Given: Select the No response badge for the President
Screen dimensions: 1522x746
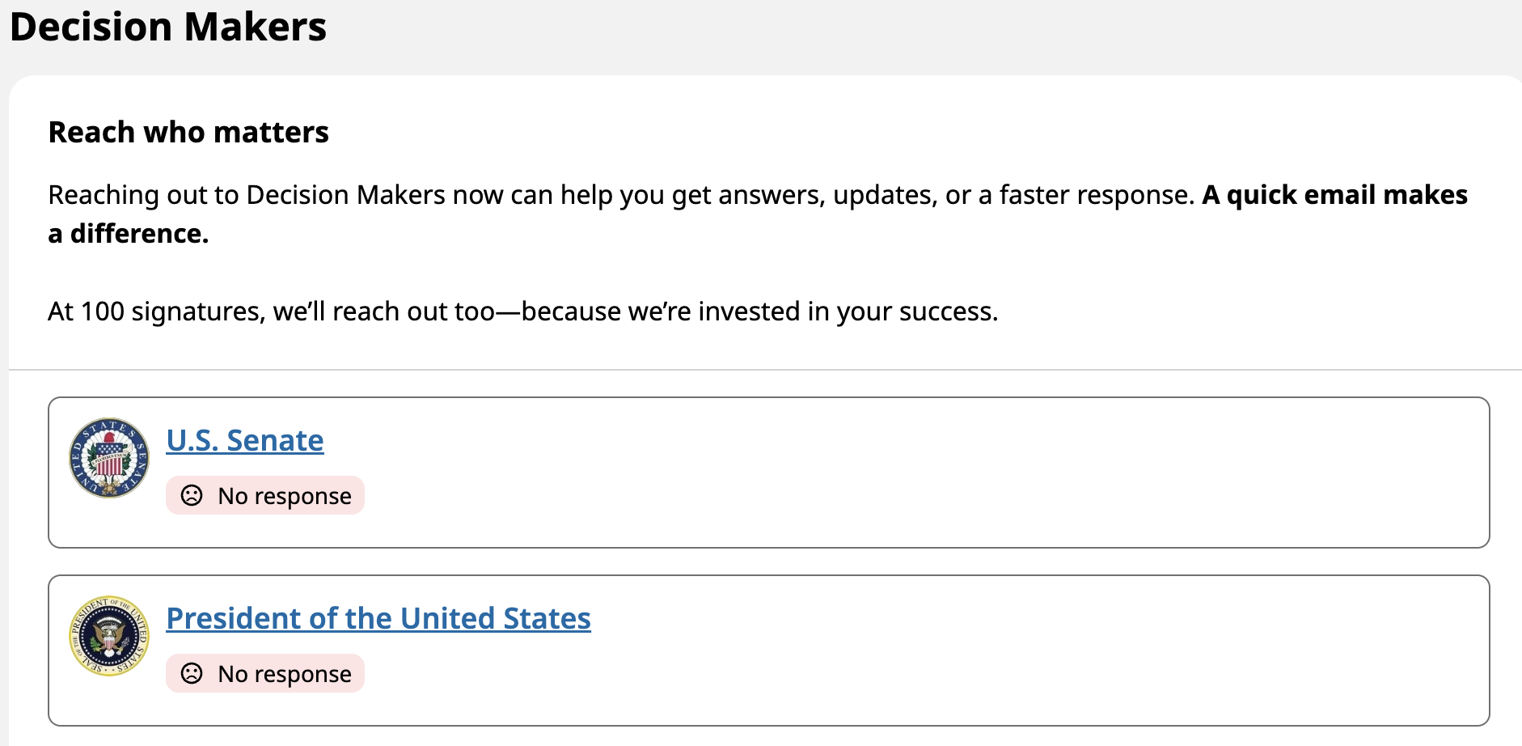Looking at the screenshot, I should point(265,673).
